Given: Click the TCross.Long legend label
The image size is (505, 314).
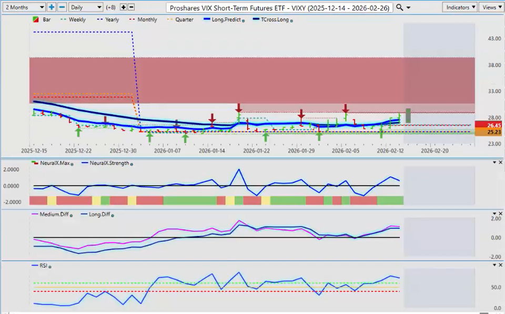Looking at the screenshot, I should (273, 19).
